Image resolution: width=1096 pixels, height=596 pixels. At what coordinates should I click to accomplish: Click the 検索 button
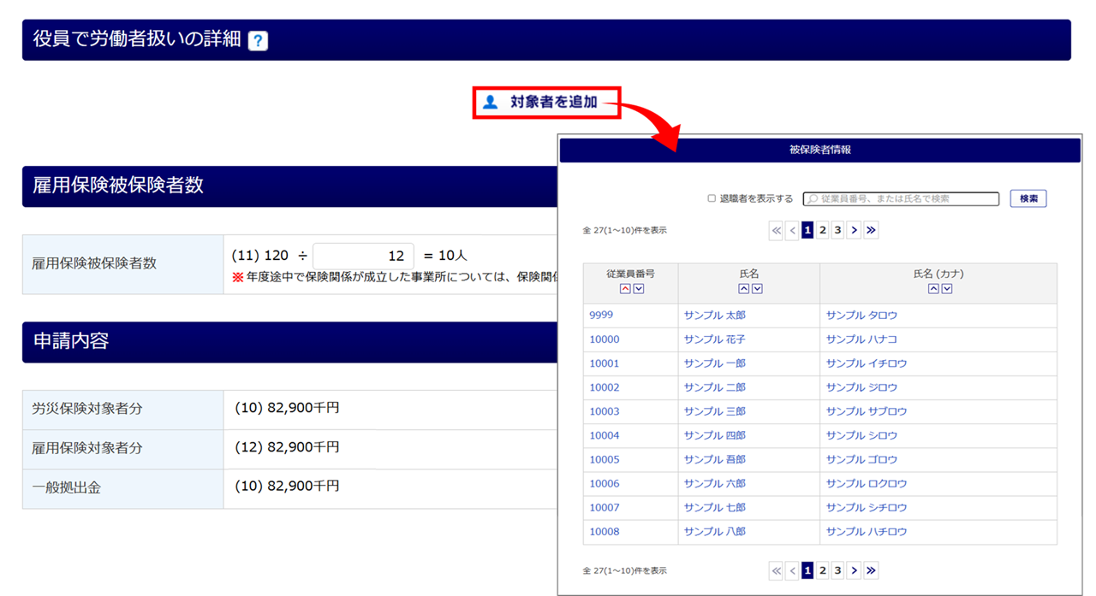pyautogui.click(x=1028, y=198)
